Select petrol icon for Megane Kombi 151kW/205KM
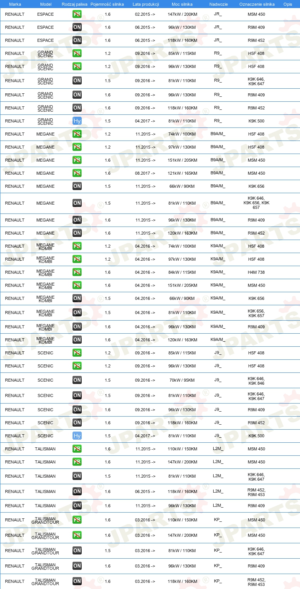The image size is (300, 589). point(77,285)
